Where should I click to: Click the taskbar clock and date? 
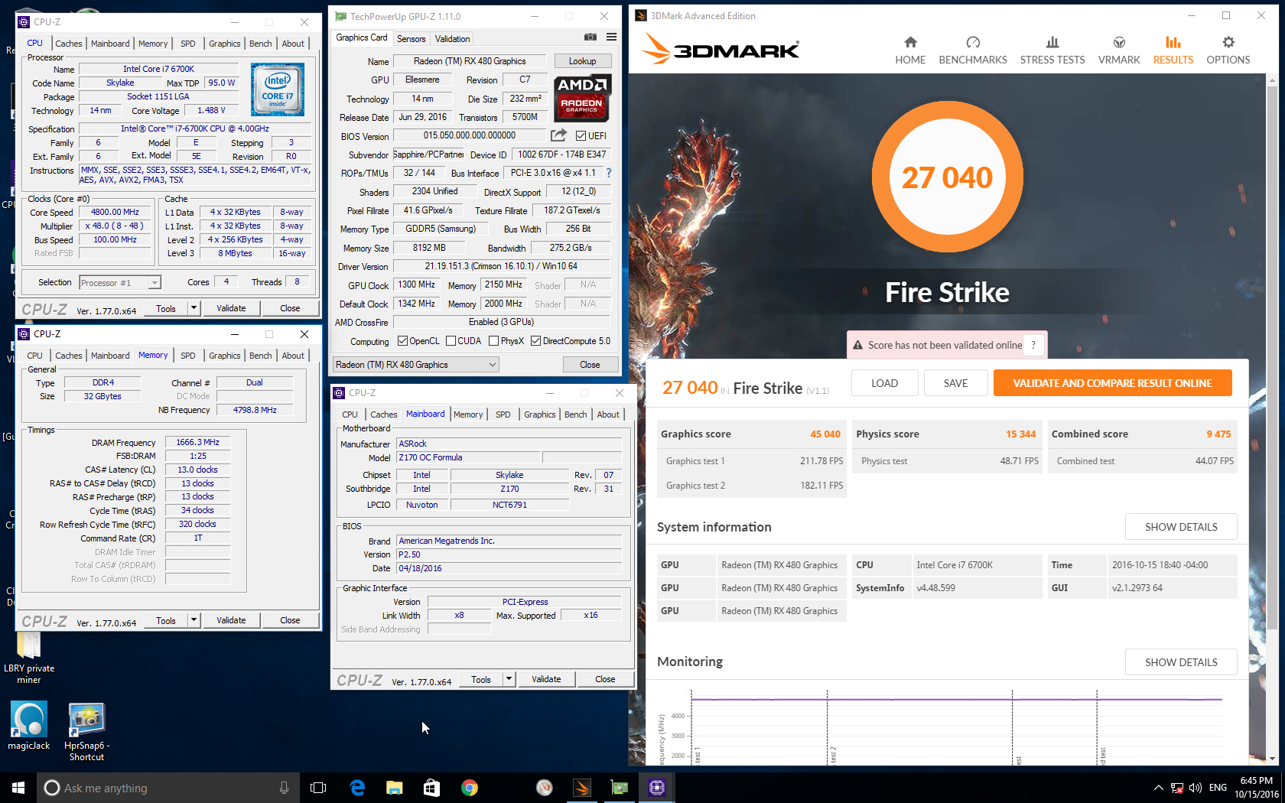click(1256, 788)
